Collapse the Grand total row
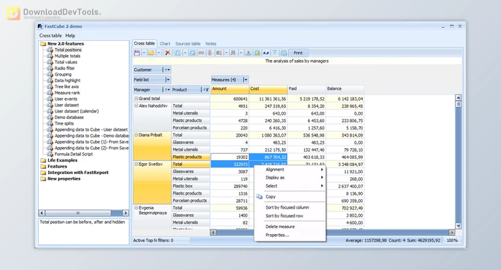This screenshot has width=501, height=270. pyautogui.click(x=136, y=99)
